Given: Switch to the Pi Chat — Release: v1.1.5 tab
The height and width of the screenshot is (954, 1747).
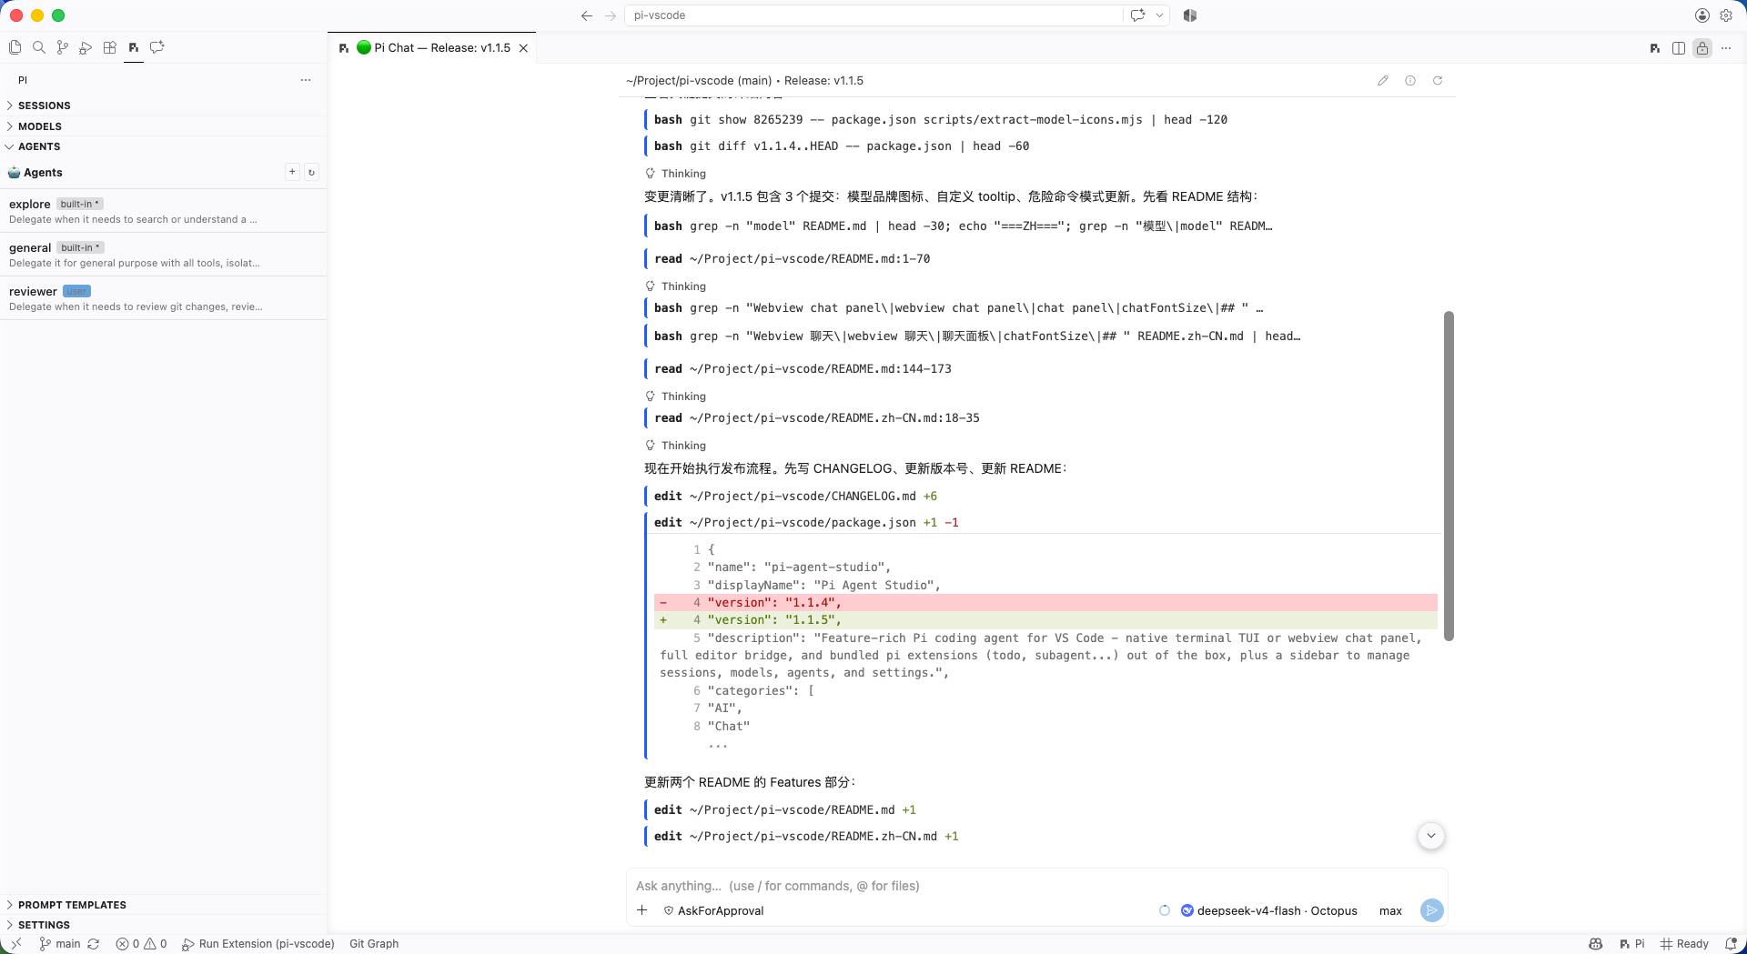Looking at the screenshot, I should [x=432, y=48].
